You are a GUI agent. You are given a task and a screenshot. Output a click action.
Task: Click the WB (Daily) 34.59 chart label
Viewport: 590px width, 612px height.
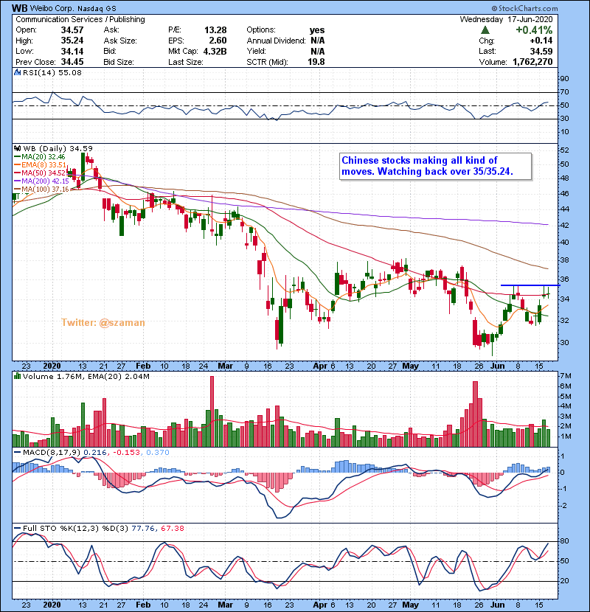58,148
